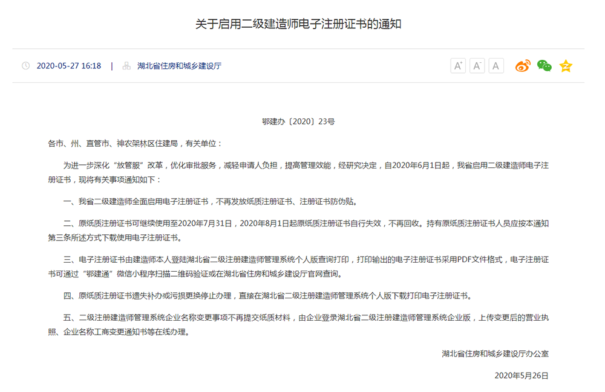The image size is (605, 392).
Task: Reset font size with plain A button
Action: [x=496, y=66]
